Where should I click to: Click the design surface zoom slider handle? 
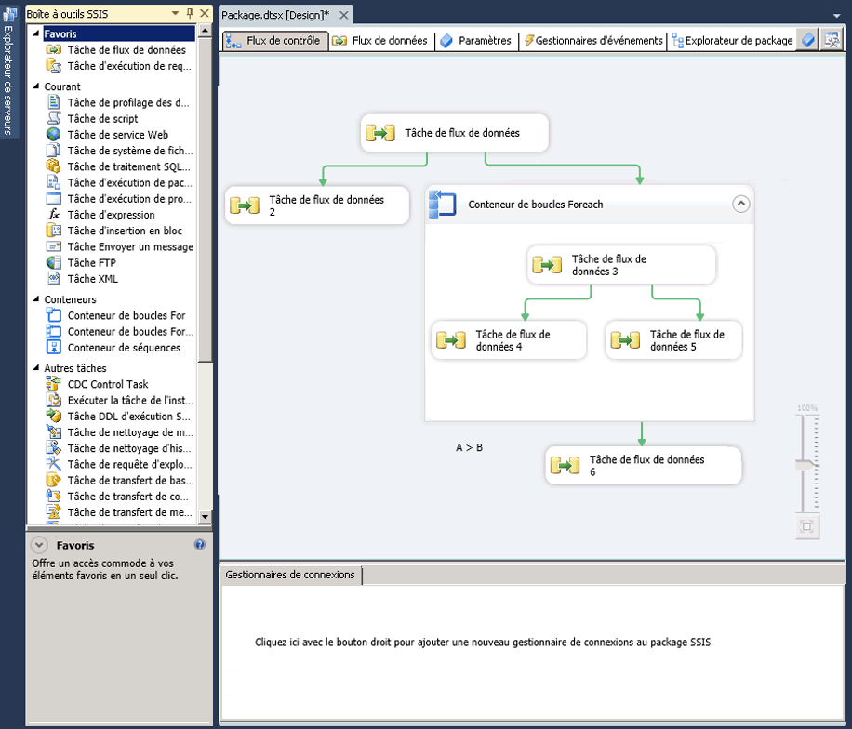805,463
